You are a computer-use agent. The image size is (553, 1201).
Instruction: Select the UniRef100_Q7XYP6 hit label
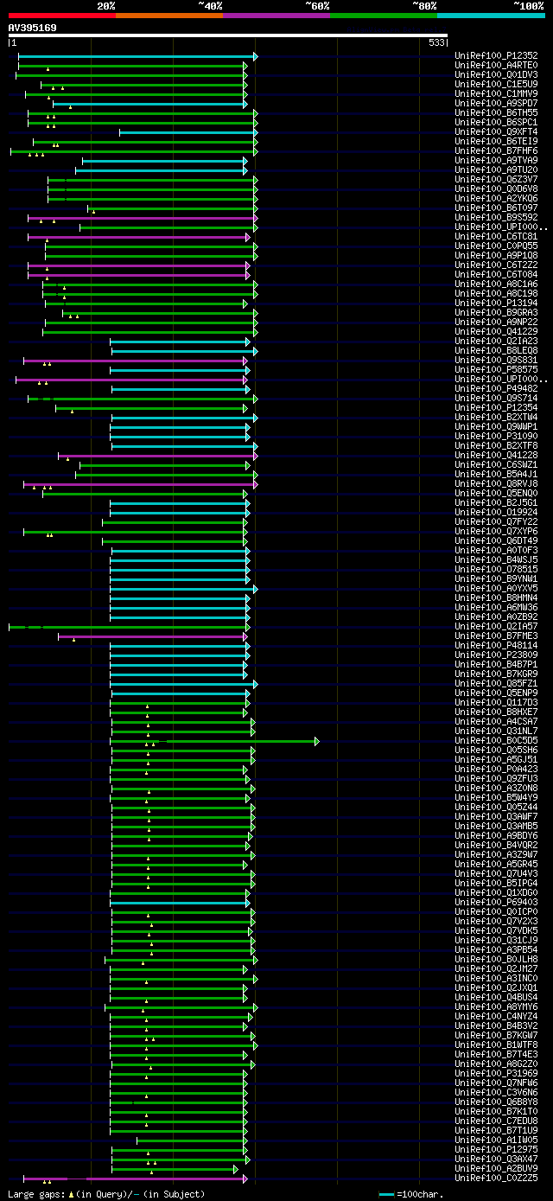tap(496, 532)
